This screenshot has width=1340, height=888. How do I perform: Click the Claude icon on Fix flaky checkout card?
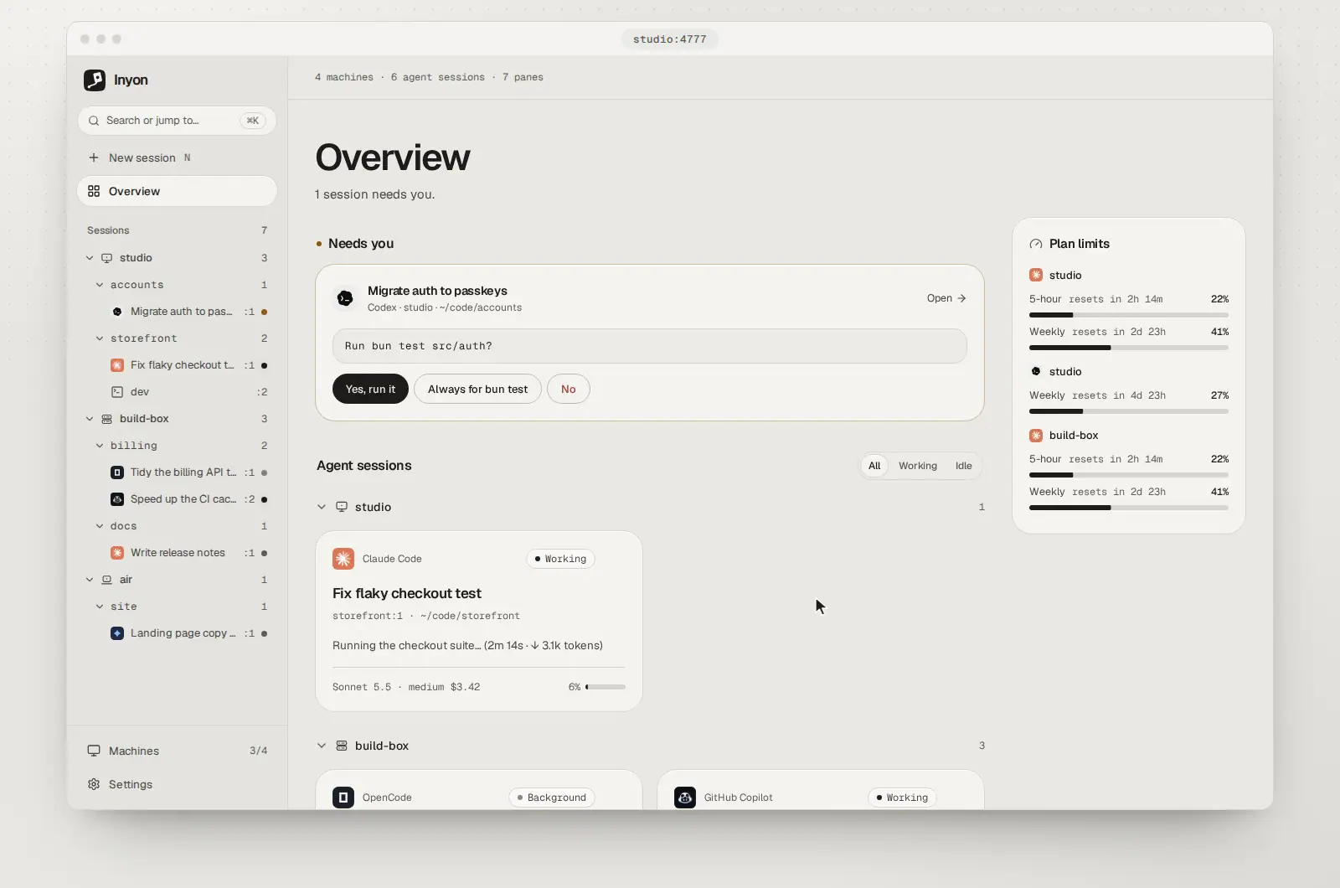[343, 559]
